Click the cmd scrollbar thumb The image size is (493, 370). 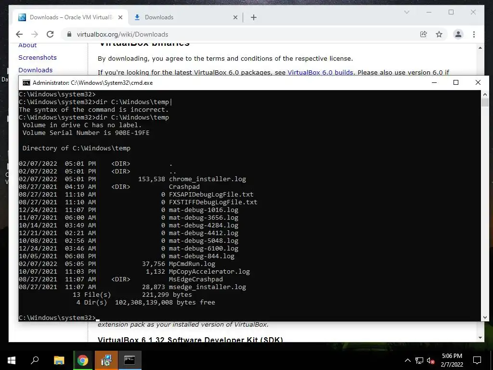(x=484, y=102)
